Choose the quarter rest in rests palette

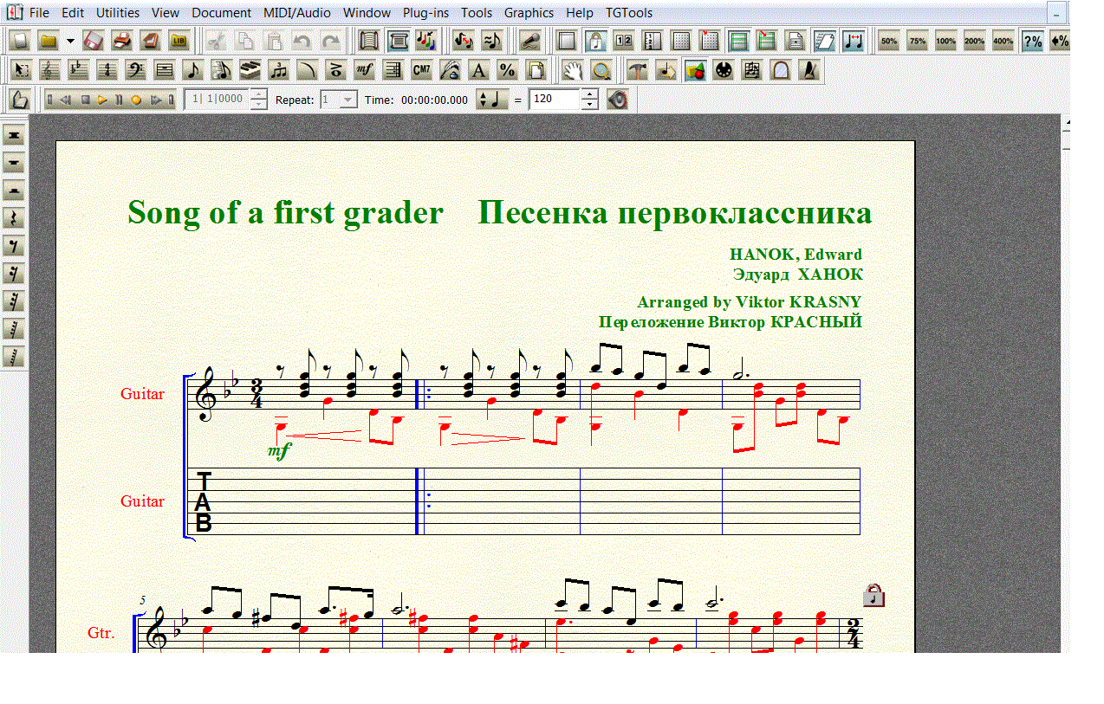(14, 218)
